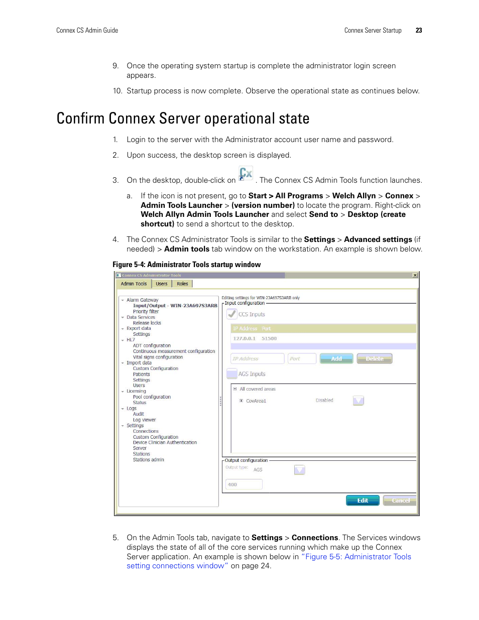
Task: Click the Port input field
Action: [x=302, y=358]
